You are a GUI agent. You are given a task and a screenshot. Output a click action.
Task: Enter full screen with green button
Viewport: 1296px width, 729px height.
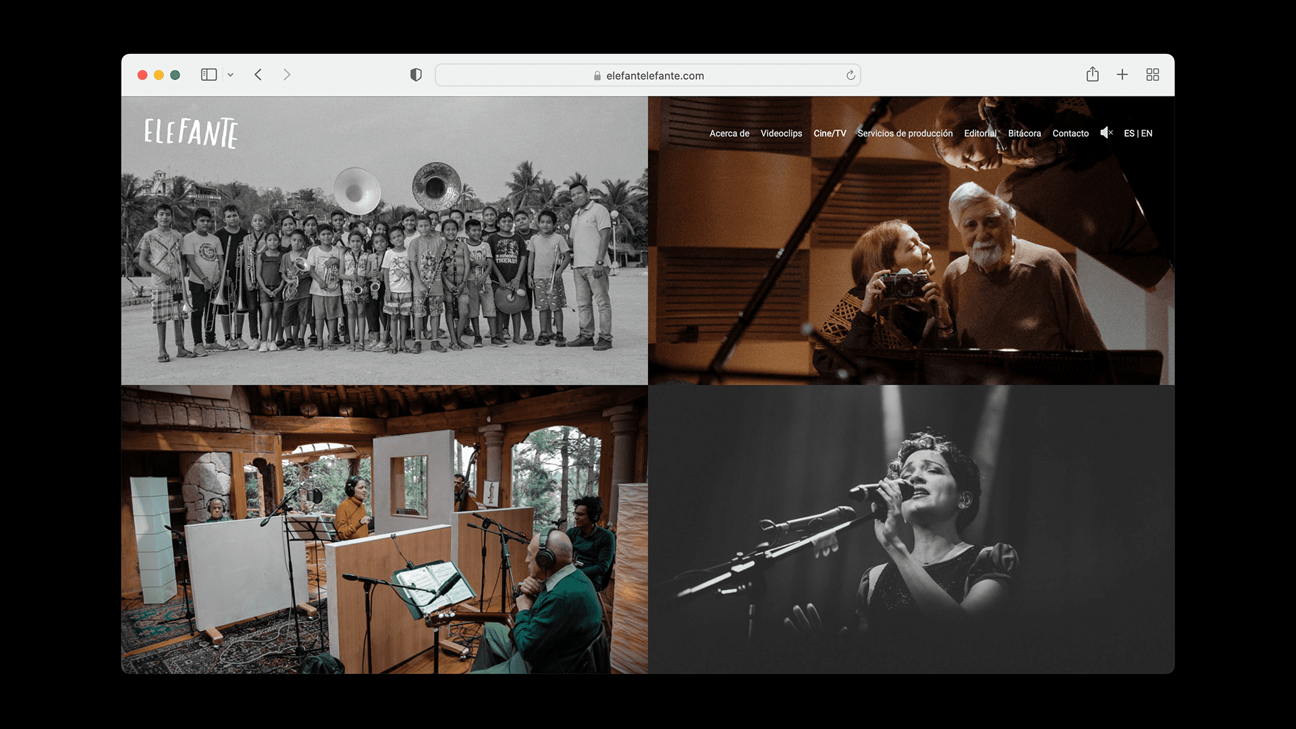(175, 75)
